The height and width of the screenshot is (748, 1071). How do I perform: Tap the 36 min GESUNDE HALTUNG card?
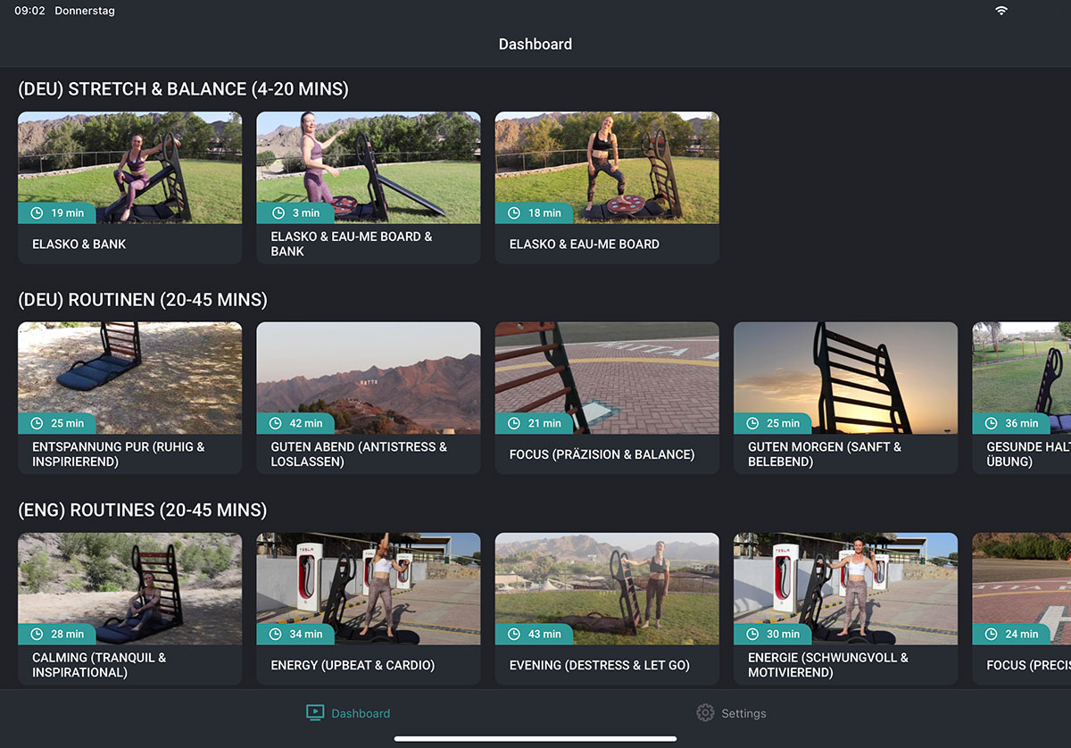point(1022,398)
